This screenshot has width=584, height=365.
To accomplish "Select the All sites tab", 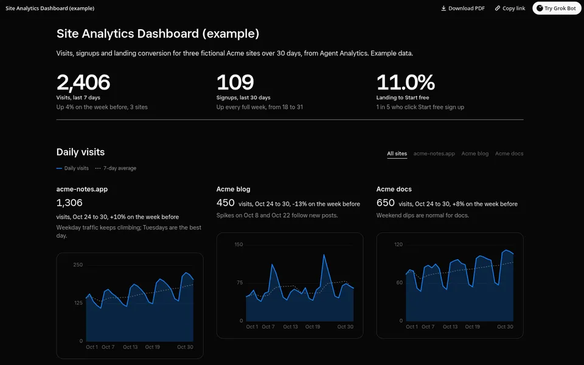I will [x=397, y=153].
